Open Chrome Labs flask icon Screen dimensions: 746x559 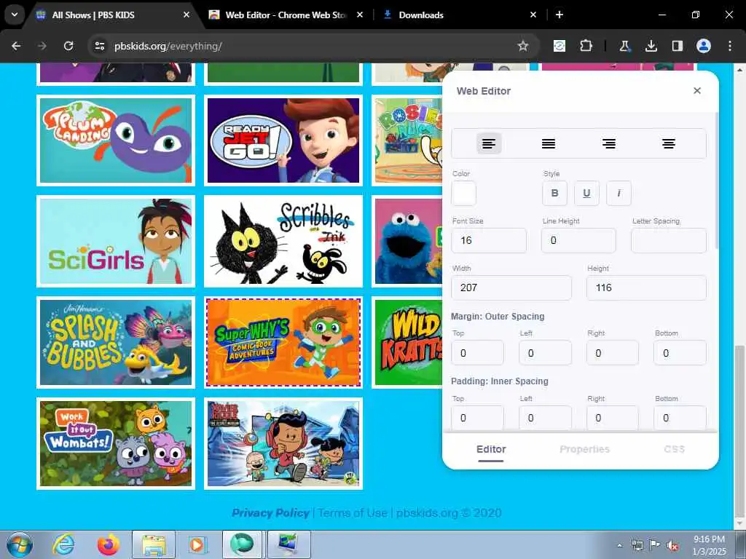coord(624,46)
